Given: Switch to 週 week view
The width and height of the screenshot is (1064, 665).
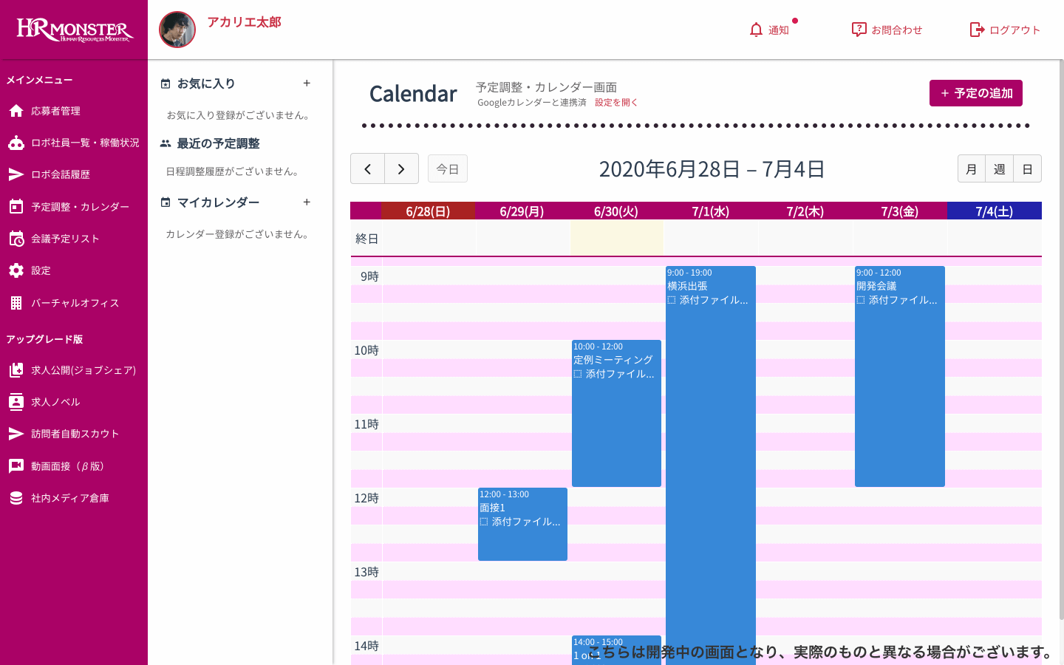Looking at the screenshot, I should [x=999, y=168].
